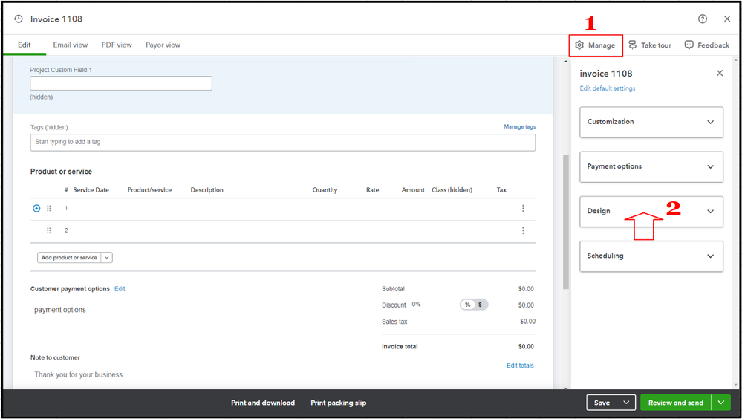This screenshot has width=742, height=419.
Task: Switch discount to percent
Action: tap(467, 305)
